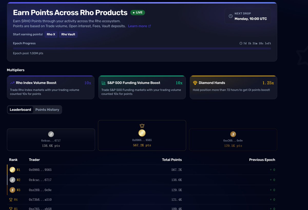The height and width of the screenshot is (210, 308).
Task: Click the Total Points column header
Action: coord(172,160)
